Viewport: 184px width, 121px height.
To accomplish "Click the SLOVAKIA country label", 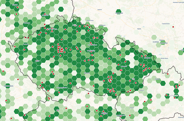I will (x=173, y=96).
